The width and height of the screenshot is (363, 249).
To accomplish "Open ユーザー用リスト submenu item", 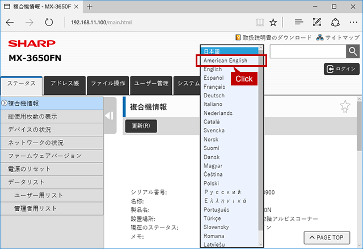I will [x=52, y=195].
